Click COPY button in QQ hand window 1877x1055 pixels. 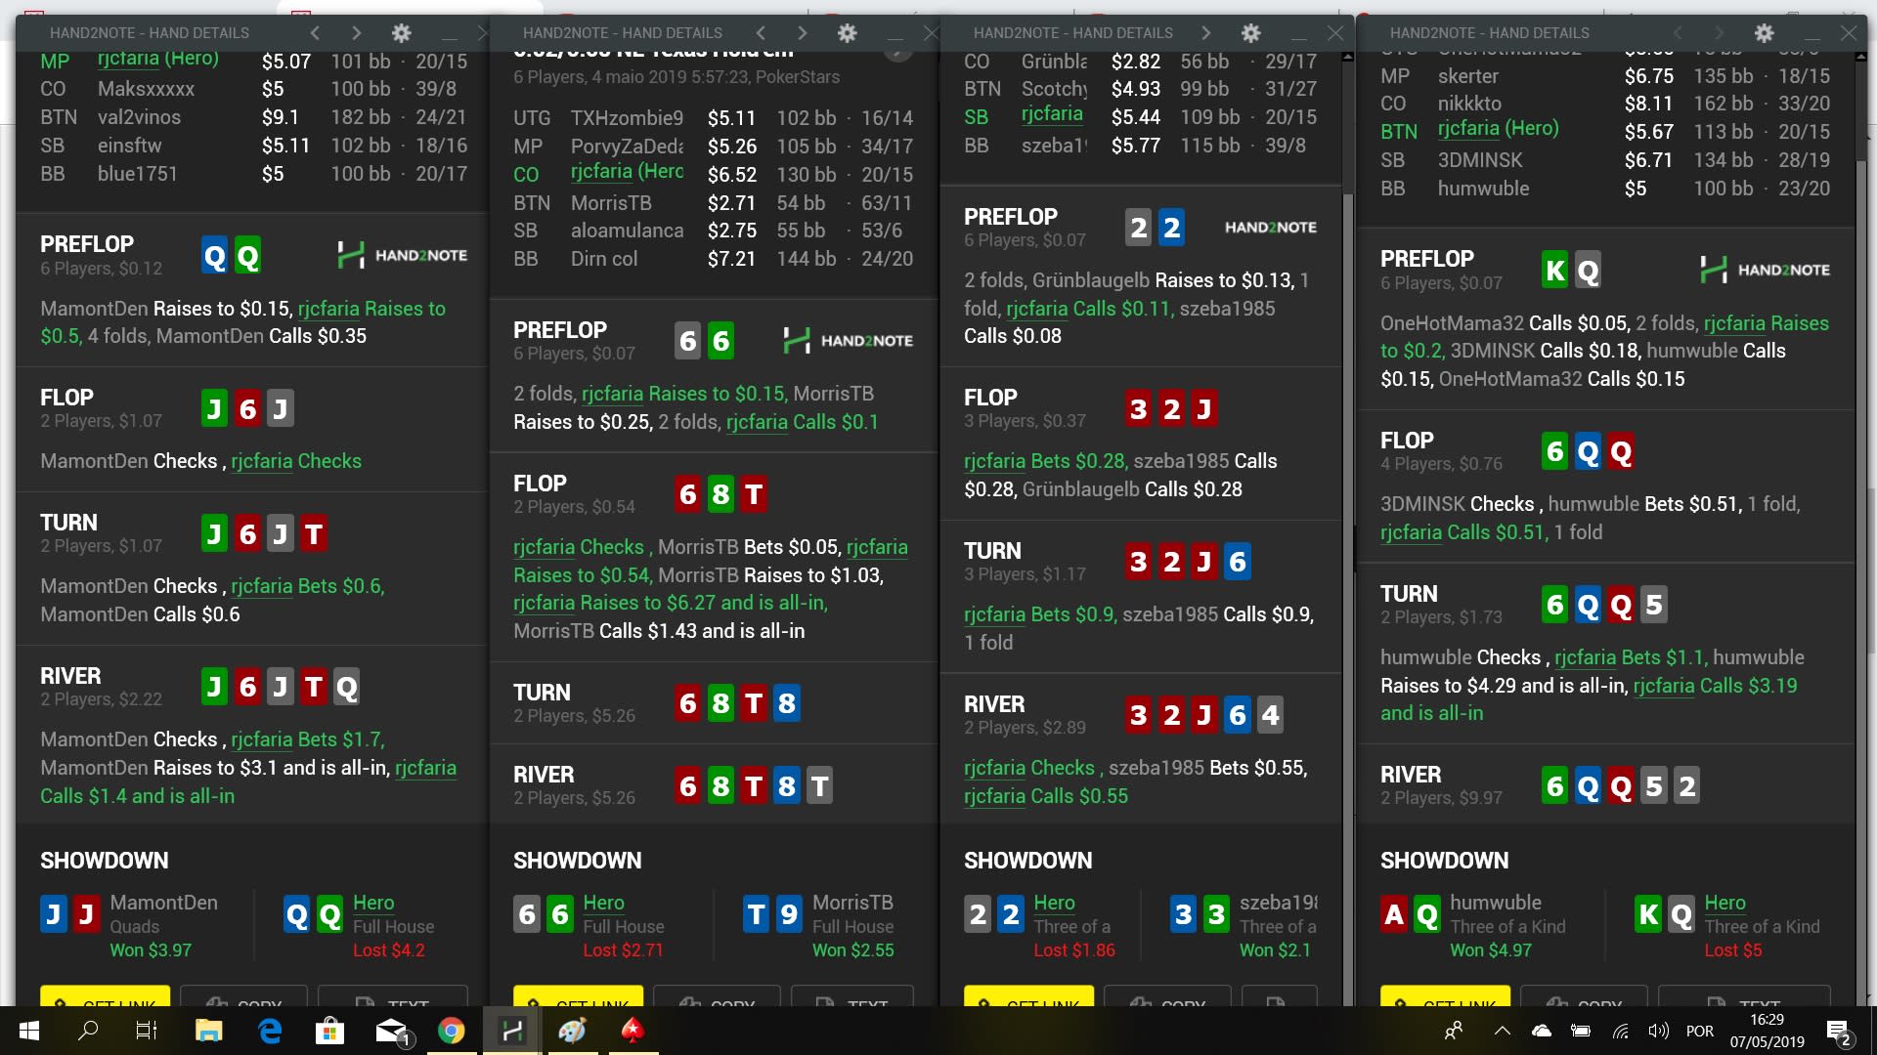click(x=243, y=996)
